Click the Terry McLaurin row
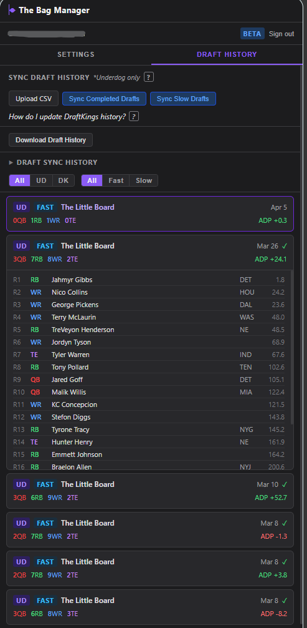 click(x=149, y=317)
